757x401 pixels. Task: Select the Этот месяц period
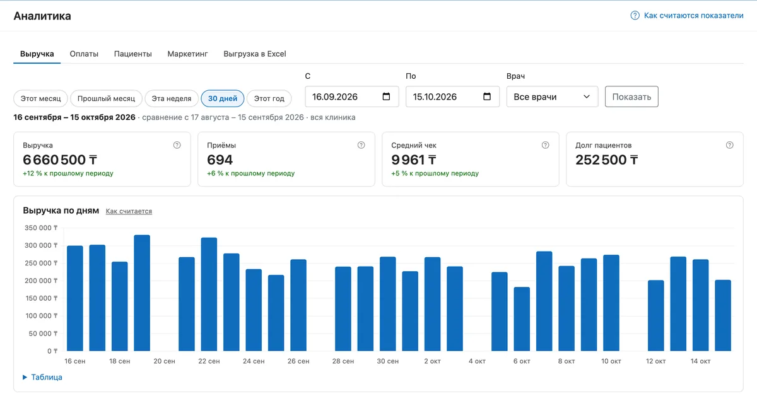pos(41,98)
